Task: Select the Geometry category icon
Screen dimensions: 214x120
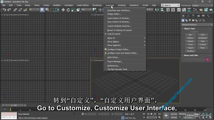Action: tap(183, 20)
